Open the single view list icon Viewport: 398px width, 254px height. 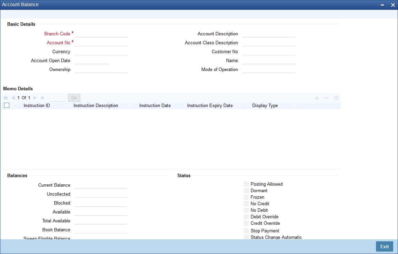(x=336, y=98)
